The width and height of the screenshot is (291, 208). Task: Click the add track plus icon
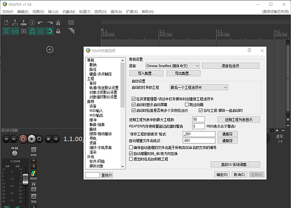coord(50,50)
